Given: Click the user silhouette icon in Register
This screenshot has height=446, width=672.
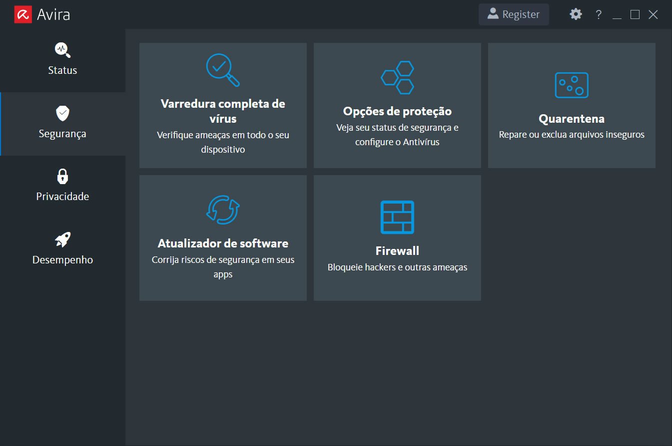Looking at the screenshot, I should [493, 13].
